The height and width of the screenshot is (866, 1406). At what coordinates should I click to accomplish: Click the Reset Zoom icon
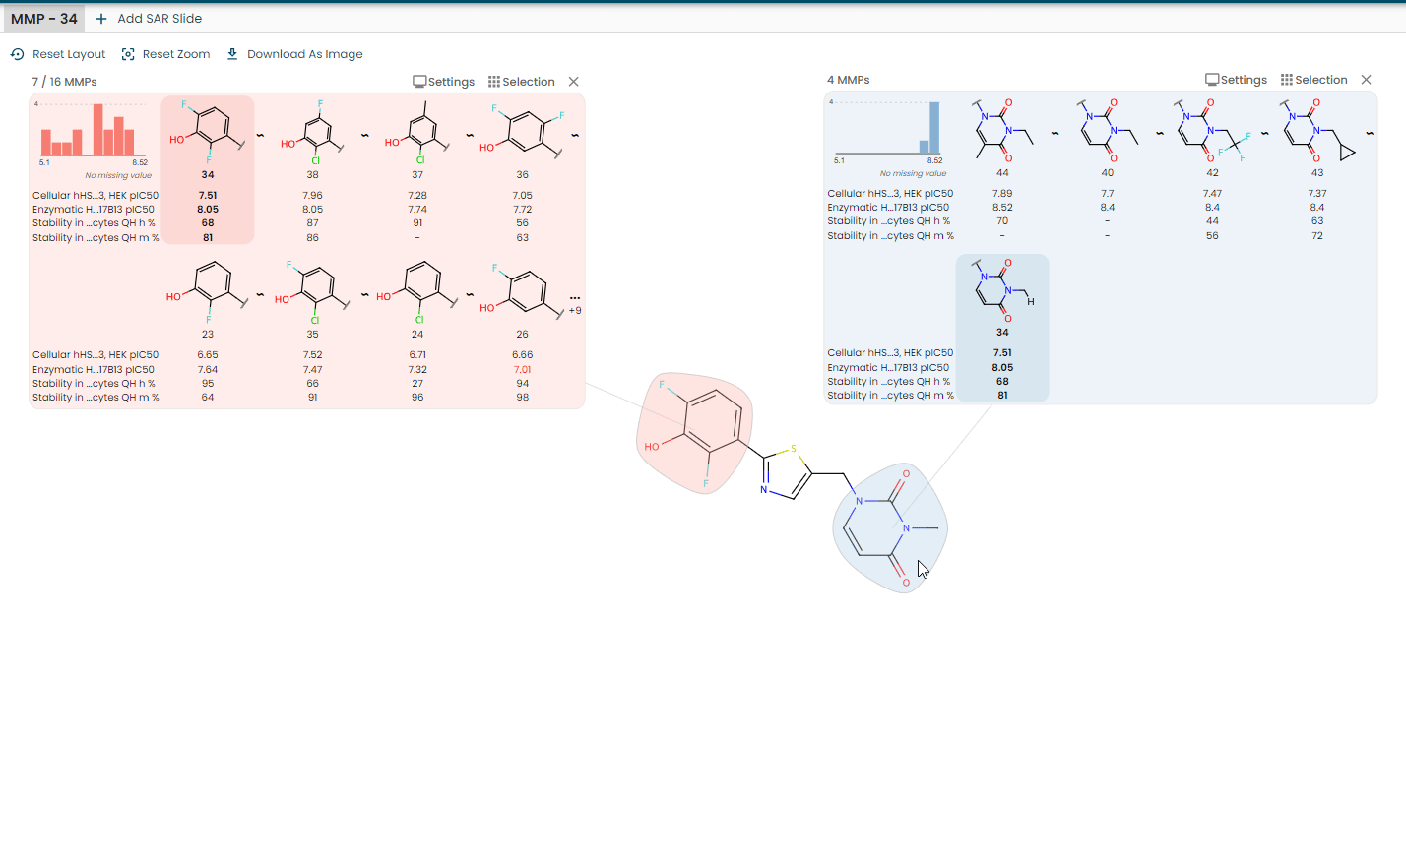(128, 54)
